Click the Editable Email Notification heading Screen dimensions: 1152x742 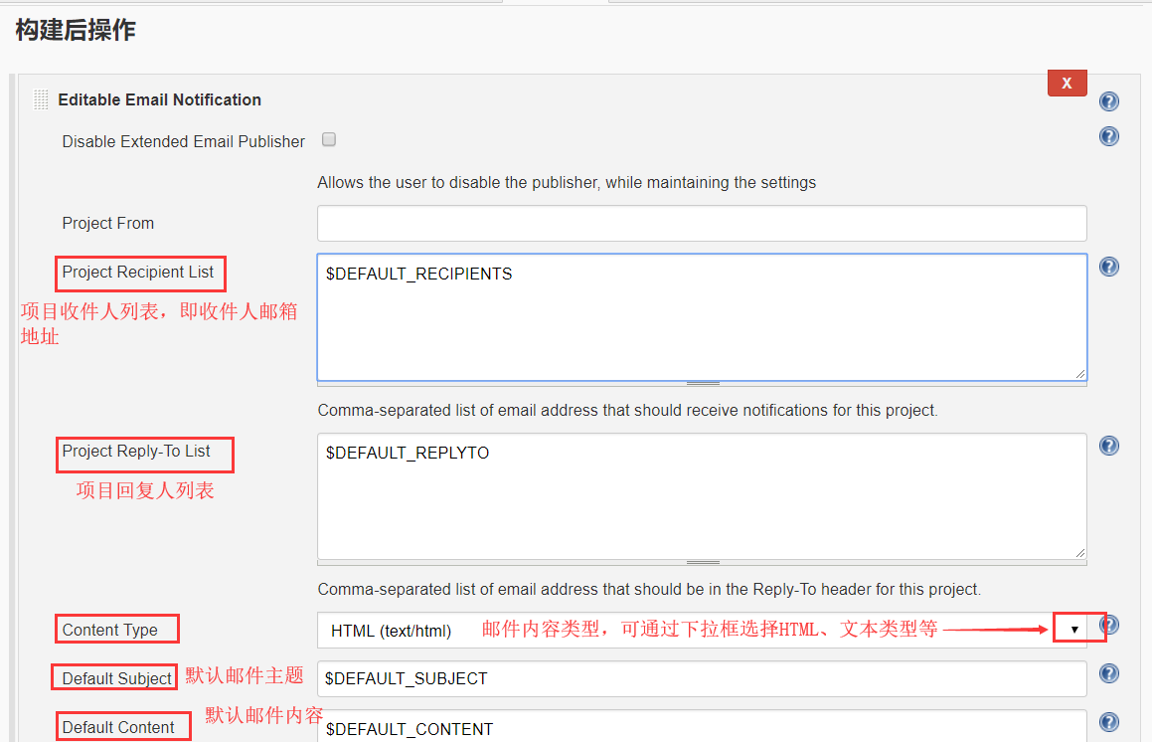(x=159, y=100)
